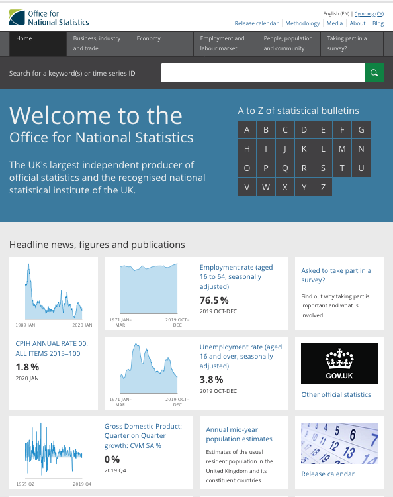Open Annual mid-year population estimates

(x=239, y=434)
